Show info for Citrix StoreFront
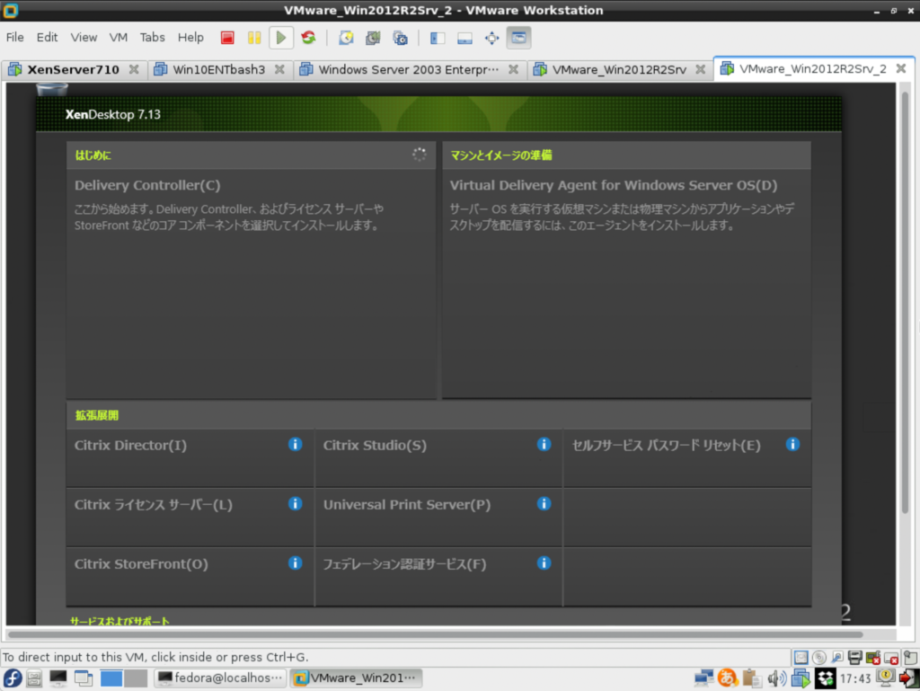The height and width of the screenshot is (691, 920). 295,563
